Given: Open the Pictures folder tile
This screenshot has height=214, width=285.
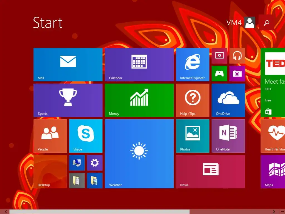Looking at the screenshot, I should point(95,181).
